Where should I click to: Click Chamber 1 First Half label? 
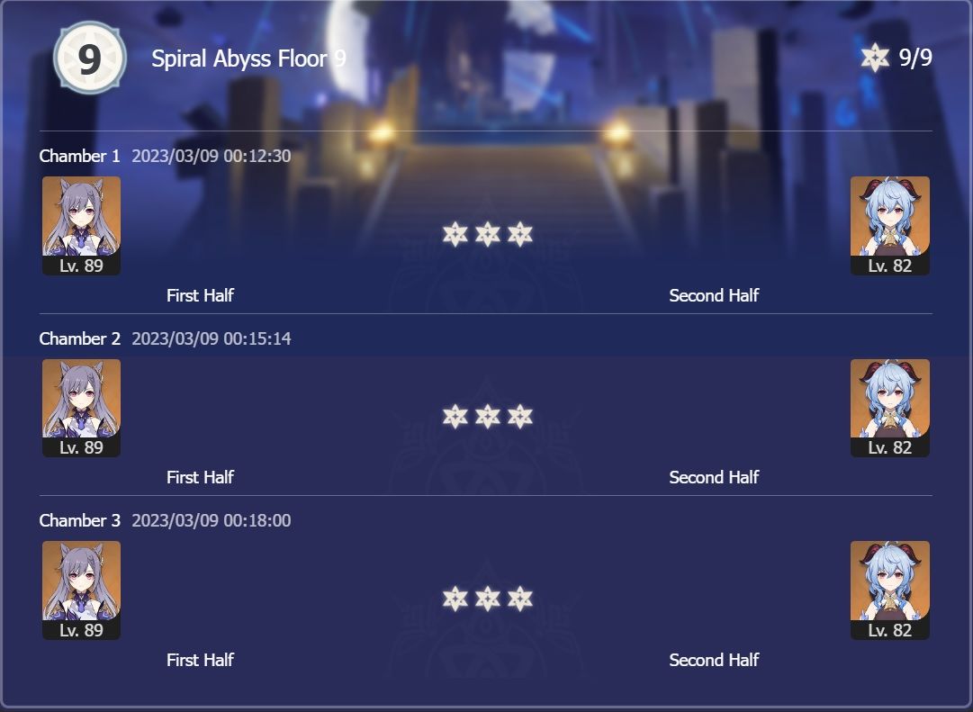pos(200,295)
